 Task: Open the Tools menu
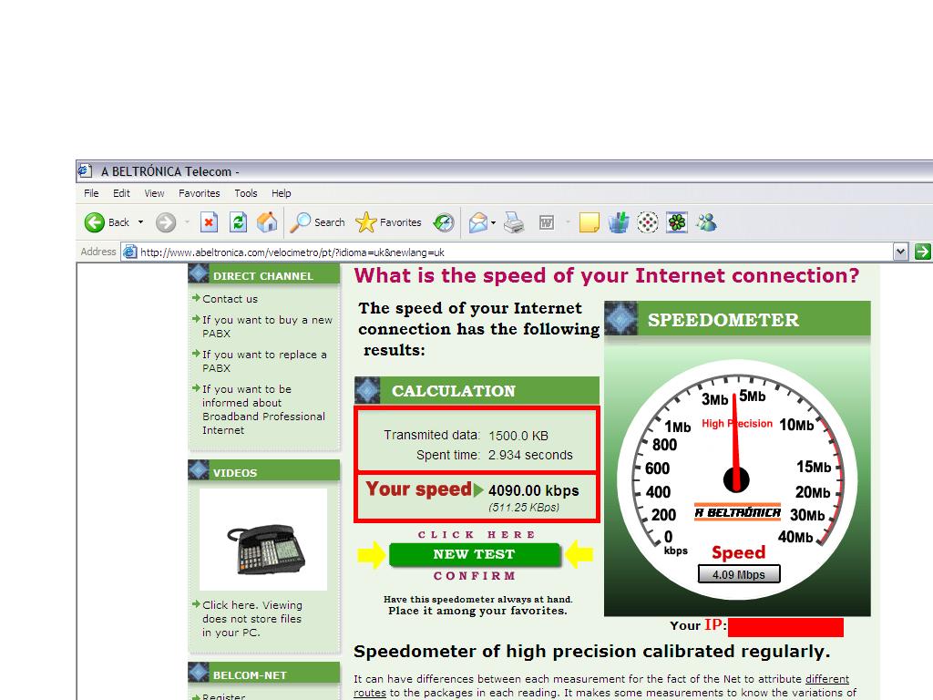point(246,193)
